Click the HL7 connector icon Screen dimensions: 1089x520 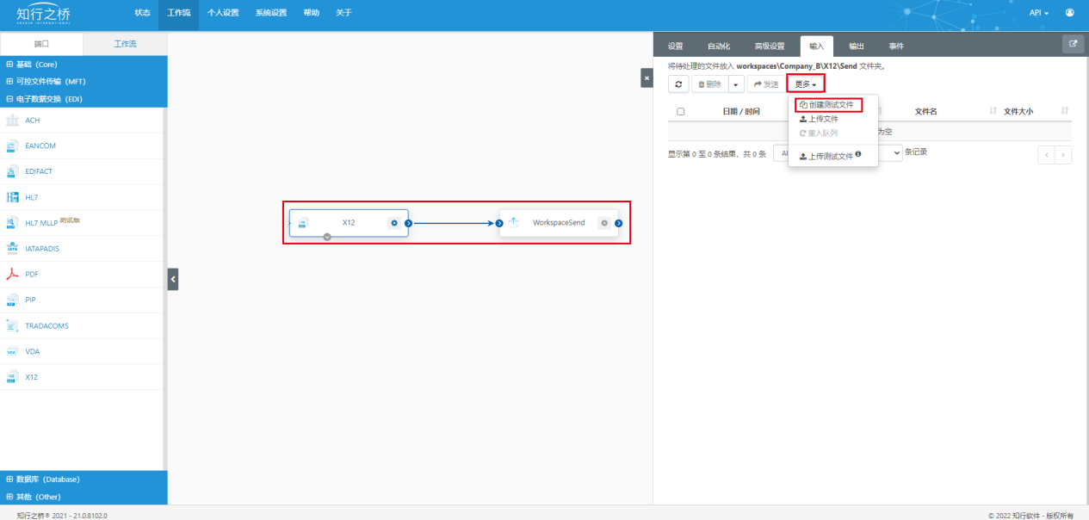click(x=13, y=197)
